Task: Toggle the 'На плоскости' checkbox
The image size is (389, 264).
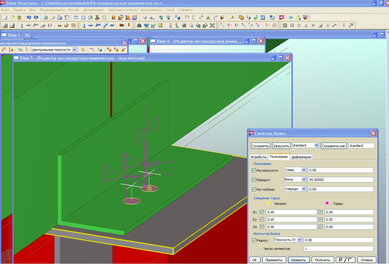Action: [x=254, y=170]
